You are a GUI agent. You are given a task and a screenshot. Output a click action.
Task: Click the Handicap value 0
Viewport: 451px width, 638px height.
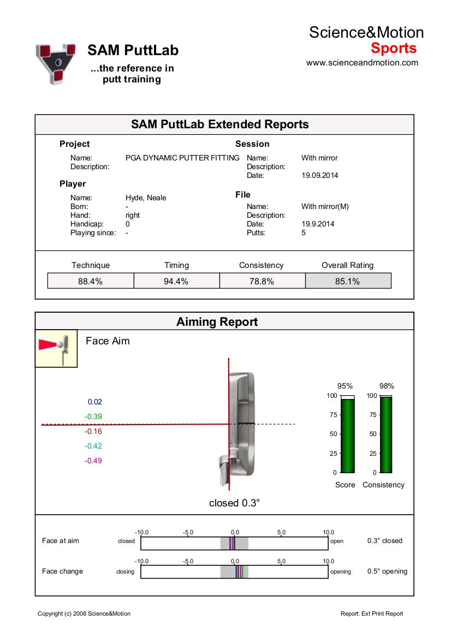pos(127,224)
